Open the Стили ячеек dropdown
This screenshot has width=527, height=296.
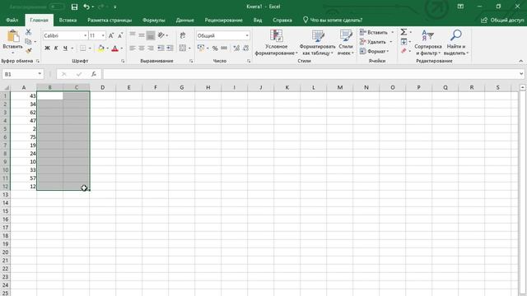point(346,43)
